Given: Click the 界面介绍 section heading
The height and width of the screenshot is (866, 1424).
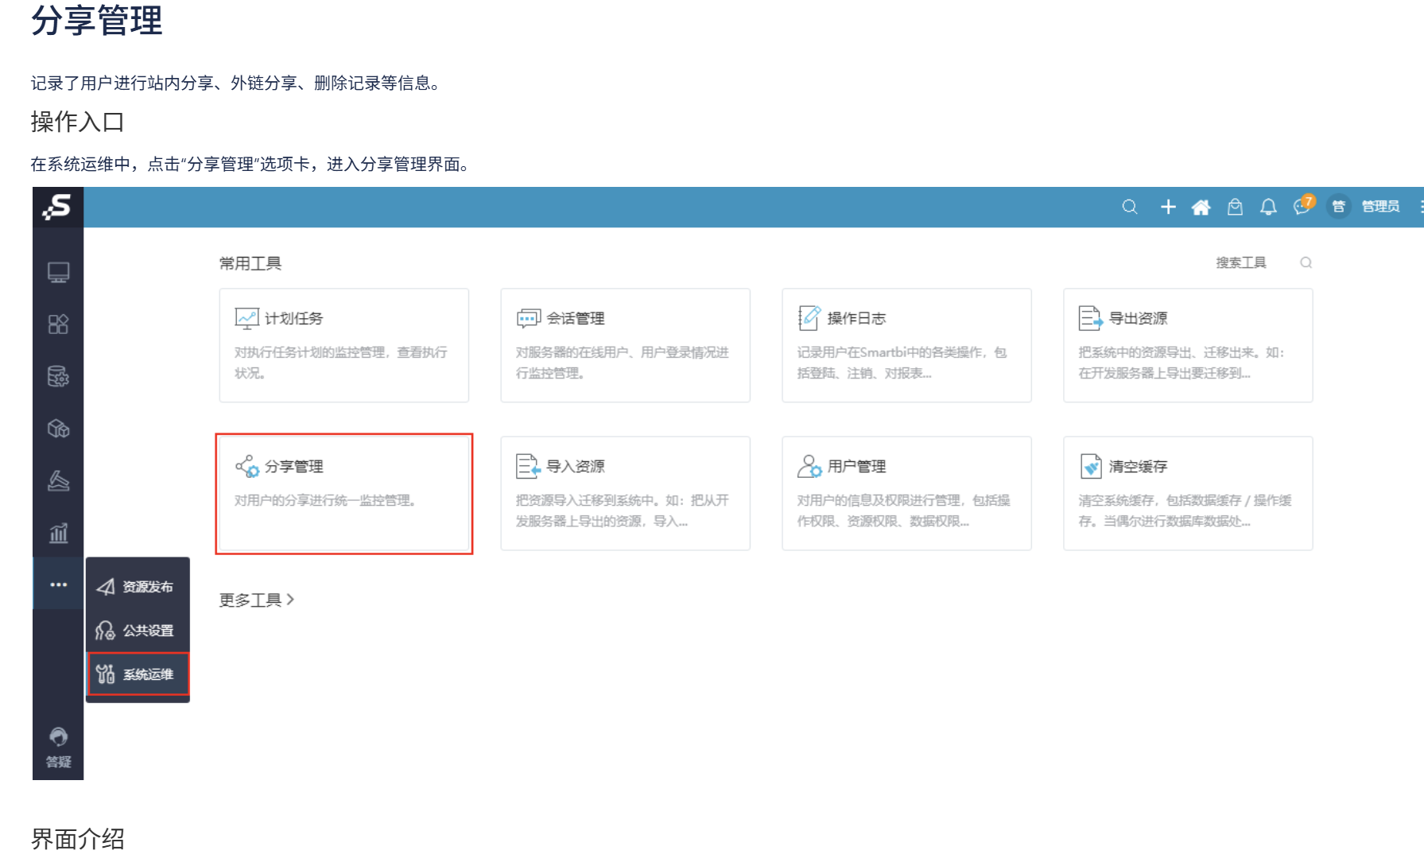Looking at the screenshot, I should (x=78, y=839).
